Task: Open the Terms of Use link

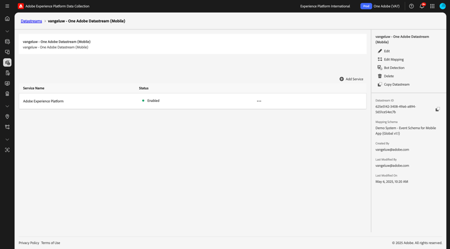Action: click(50, 242)
